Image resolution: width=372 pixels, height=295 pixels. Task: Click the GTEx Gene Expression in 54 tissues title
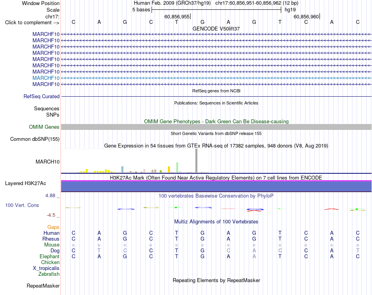coord(216,146)
